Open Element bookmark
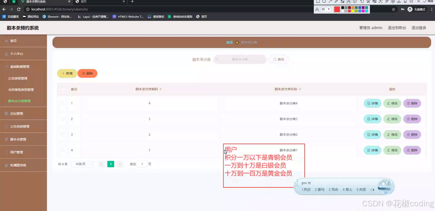Viewport: 435px width, 211px height. [57, 17]
